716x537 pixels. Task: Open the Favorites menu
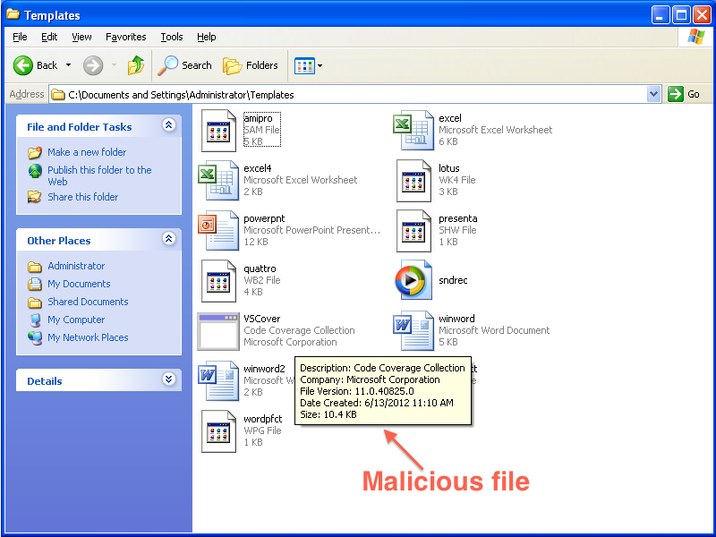click(x=125, y=37)
